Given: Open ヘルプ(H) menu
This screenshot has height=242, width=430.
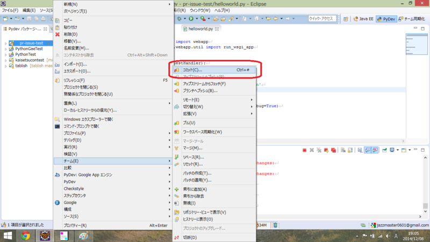Looking at the screenshot, I should tap(222, 10).
